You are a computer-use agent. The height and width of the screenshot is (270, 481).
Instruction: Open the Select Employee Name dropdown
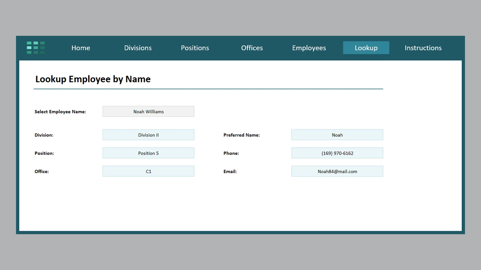point(148,112)
